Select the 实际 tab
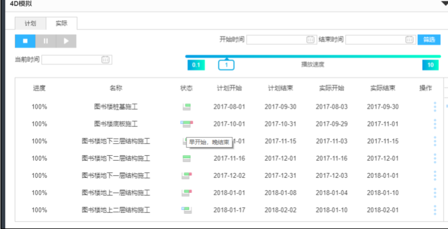 tap(61, 23)
